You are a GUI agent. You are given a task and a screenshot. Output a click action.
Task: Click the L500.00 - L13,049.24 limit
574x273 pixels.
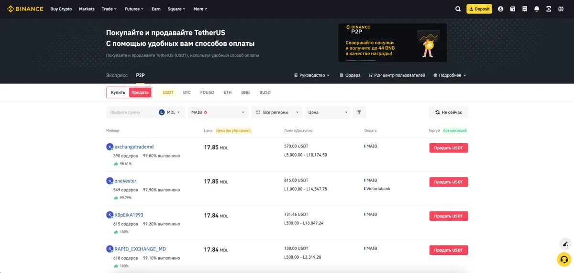click(x=304, y=223)
